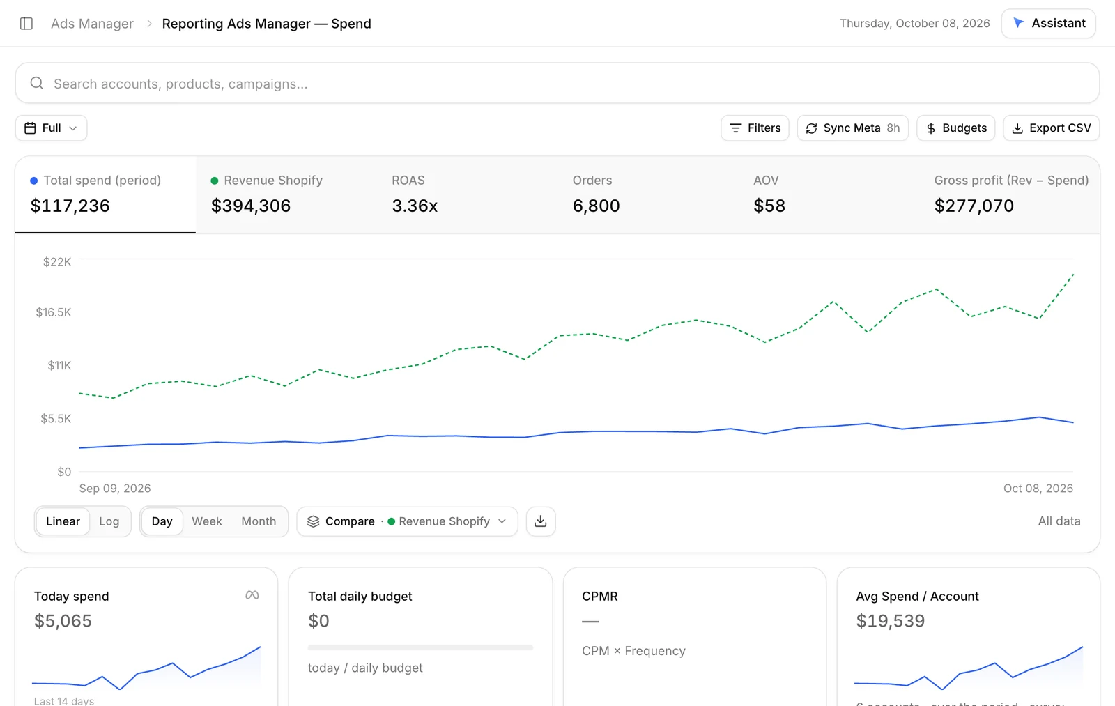Click the chart download icon button
1115x706 pixels.
coord(541,521)
